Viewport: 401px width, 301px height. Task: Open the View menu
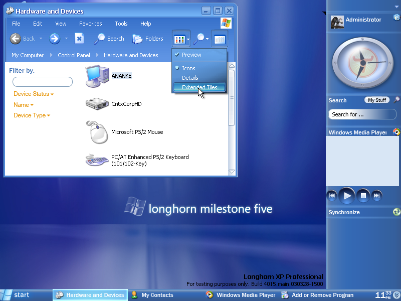pyautogui.click(x=61, y=24)
